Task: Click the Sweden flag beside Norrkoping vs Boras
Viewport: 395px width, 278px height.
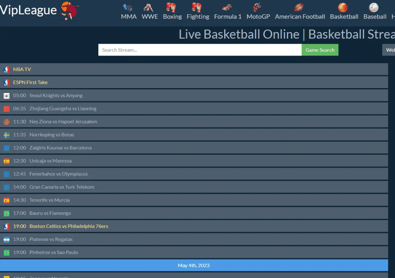Action: 7,135
